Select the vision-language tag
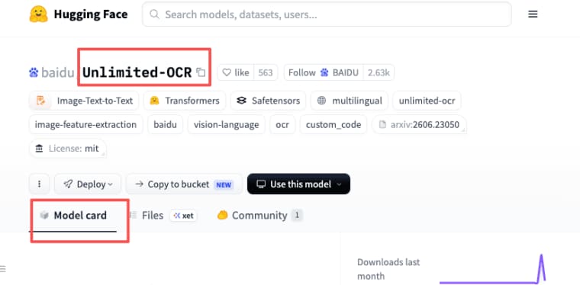The image size is (580, 285). [227, 124]
